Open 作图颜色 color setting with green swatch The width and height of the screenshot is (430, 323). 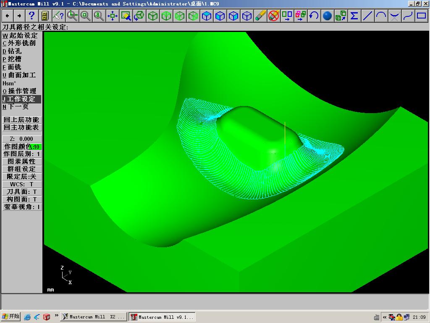click(x=22, y=146)
